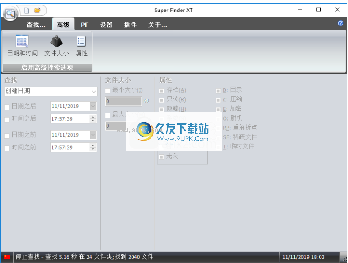Screen dimensions: 348x263
Task: Click the O: 脱机 attribute label
Action: pos(233,118)
